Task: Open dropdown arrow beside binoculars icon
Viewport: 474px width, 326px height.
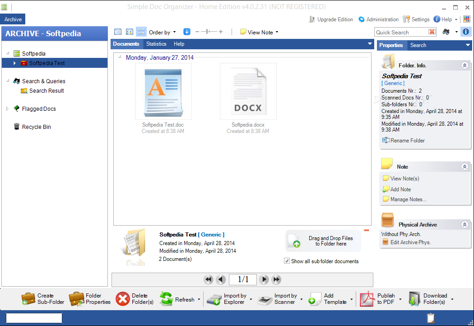Action: pos(456,32)
